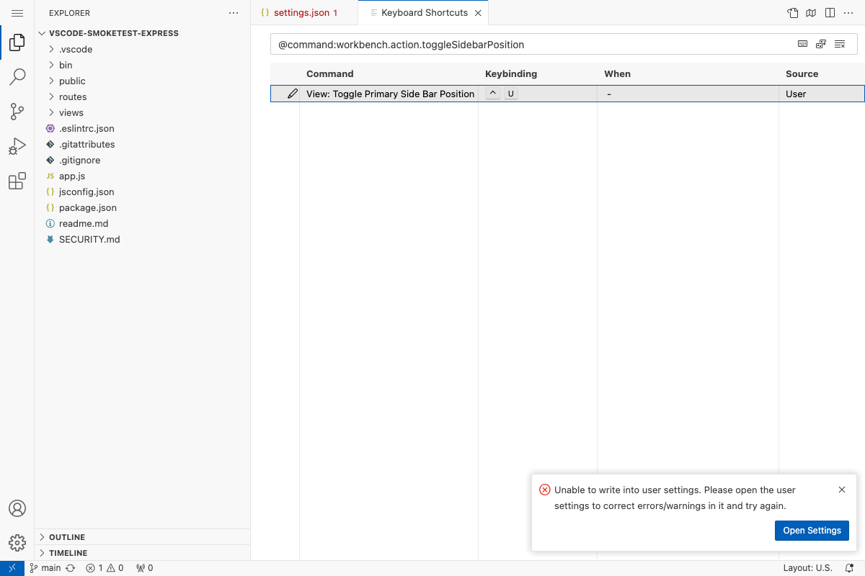Click the error notification message text

coord(675,498)
